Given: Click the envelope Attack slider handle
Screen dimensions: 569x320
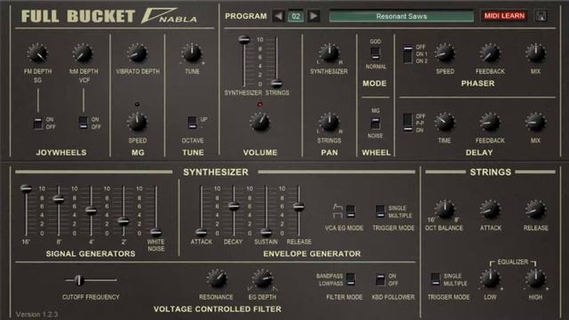Looking at the screenshot, I should pos(201,232).
